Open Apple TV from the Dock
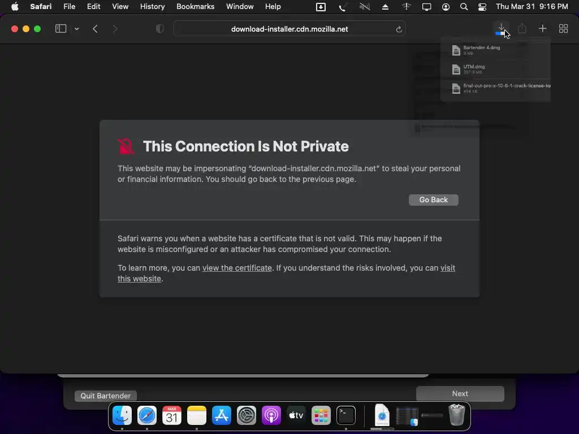 pos(296,415)
